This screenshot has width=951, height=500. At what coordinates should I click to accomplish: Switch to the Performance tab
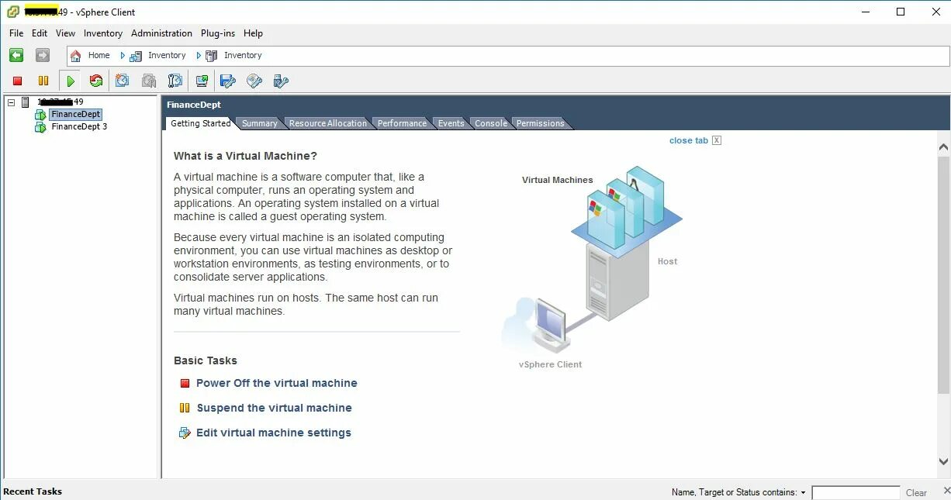(x=402, y=123)
